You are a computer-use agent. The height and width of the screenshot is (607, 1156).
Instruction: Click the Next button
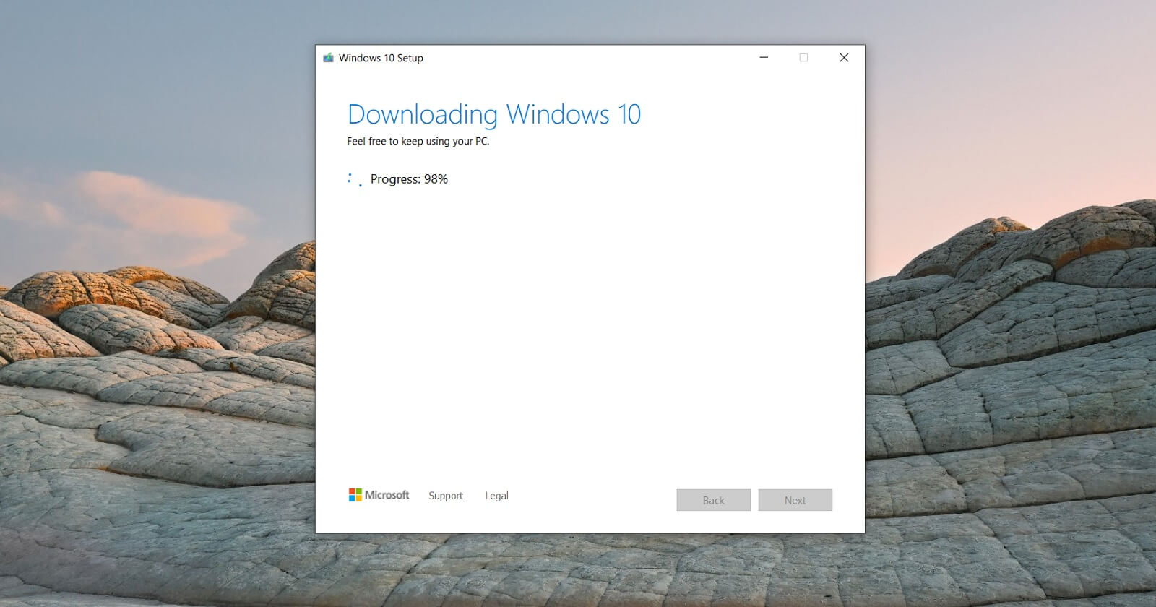(795, 500)
